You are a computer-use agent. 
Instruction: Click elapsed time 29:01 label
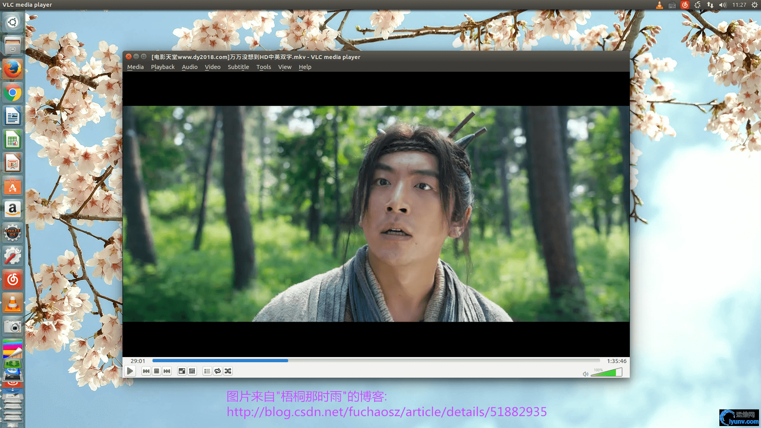point(138,361)
